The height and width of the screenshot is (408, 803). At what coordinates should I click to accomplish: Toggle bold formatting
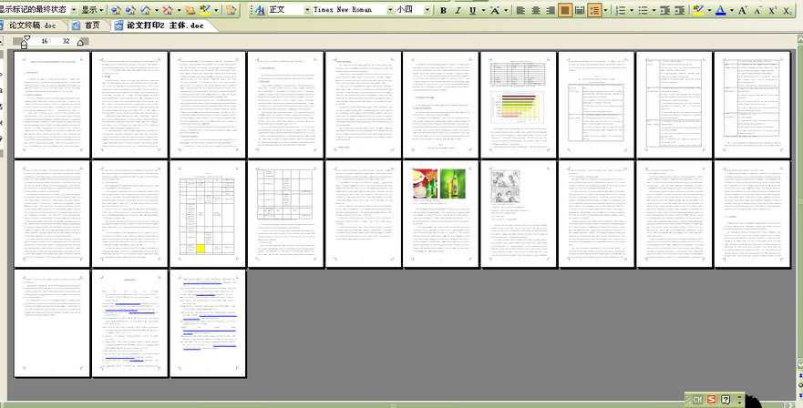click(x=444, y=10)
